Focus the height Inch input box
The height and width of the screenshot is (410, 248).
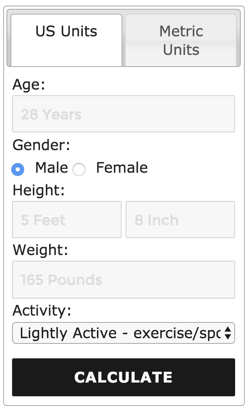[180, 220]
